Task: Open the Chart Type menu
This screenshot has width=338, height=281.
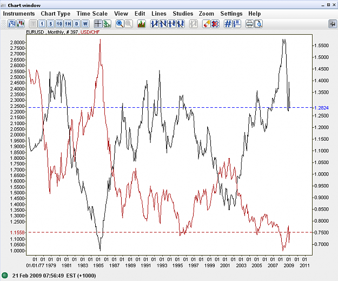Action: point(56,14)
